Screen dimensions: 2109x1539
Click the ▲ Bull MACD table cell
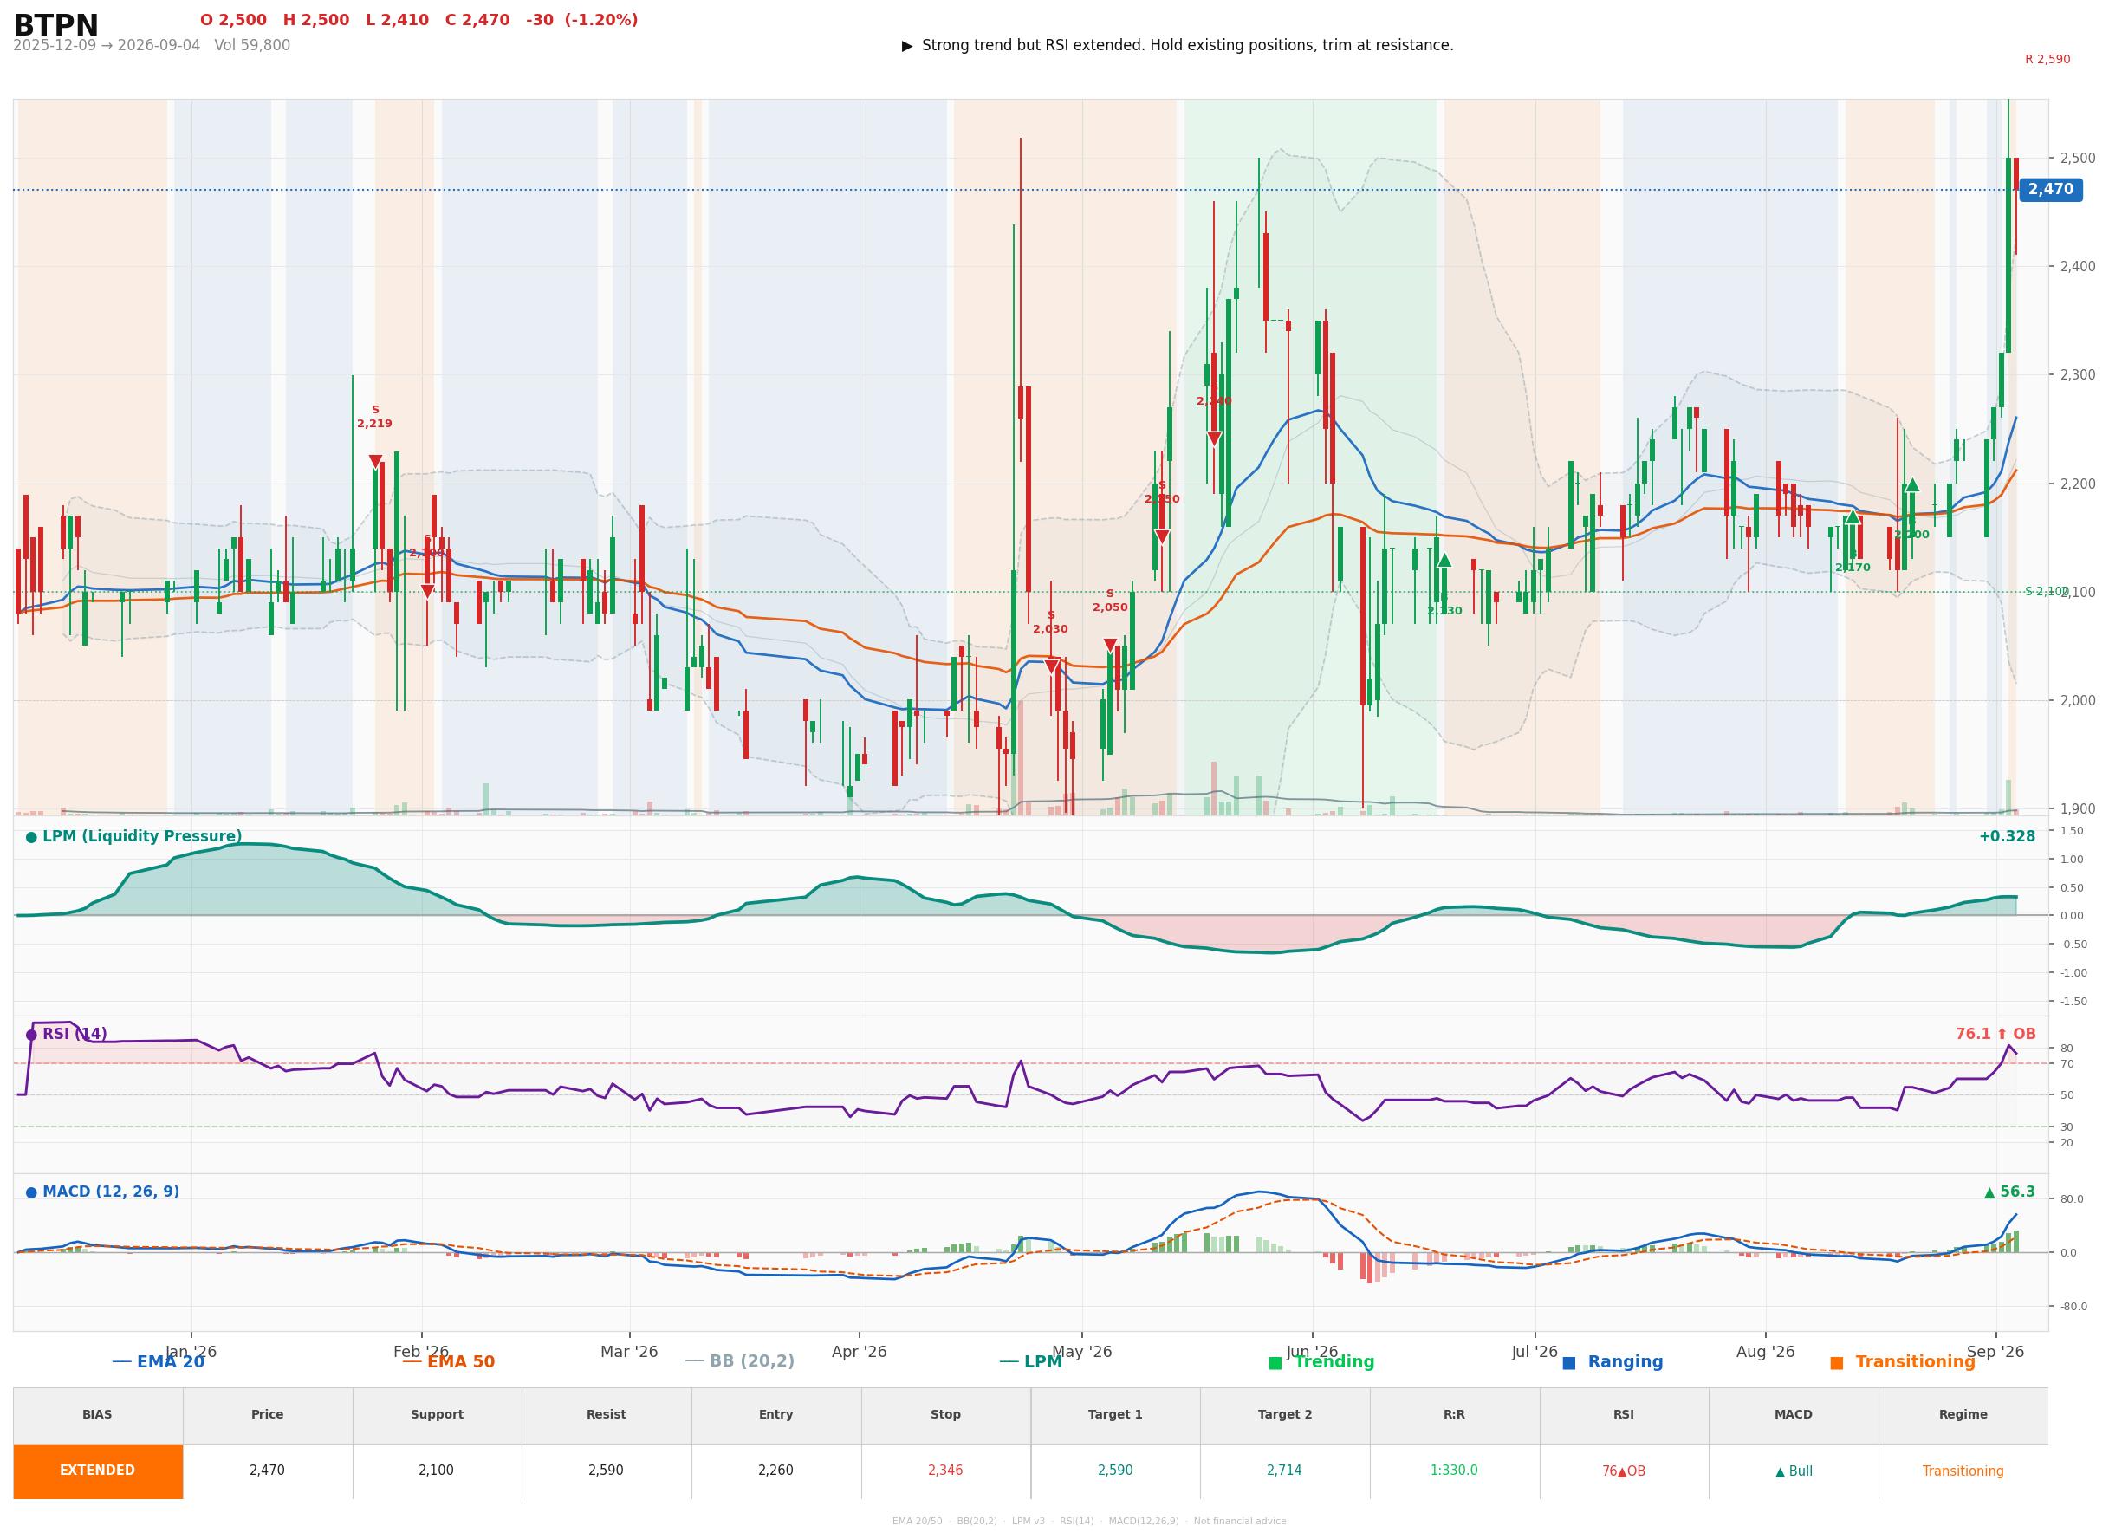tap(1794, 1471)
